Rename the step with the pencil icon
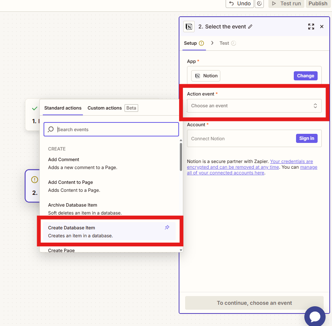 [250, 27]
